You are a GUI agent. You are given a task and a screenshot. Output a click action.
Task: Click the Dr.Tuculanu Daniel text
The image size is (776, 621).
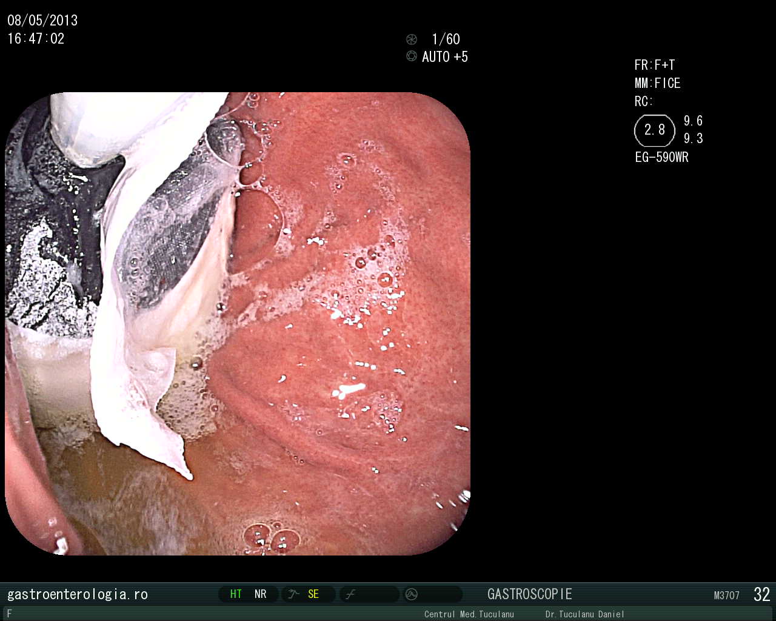click(x=584, y=614)
